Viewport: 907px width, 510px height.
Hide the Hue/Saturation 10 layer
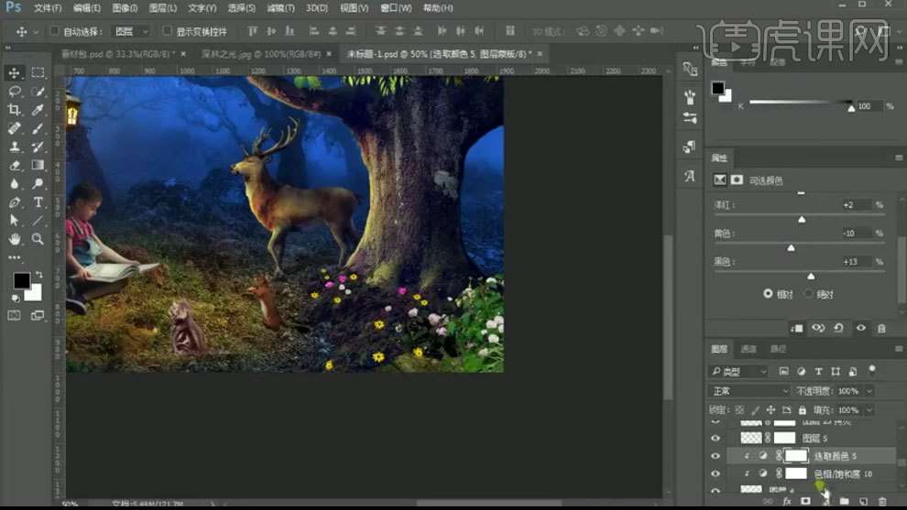click(x=716, y=473)
